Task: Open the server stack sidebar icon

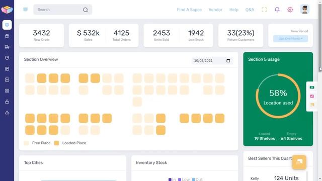Action: (7, 79)
